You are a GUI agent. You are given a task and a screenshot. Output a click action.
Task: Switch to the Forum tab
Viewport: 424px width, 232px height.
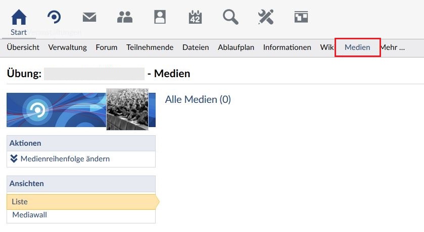pyautogui.click(x=107, y=47)
